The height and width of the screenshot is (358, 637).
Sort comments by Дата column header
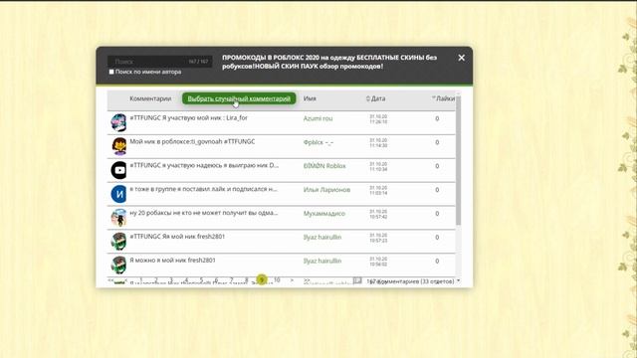376,98
